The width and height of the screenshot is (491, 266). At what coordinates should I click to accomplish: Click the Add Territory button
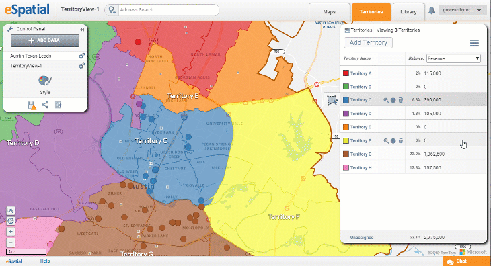point(369,42)
